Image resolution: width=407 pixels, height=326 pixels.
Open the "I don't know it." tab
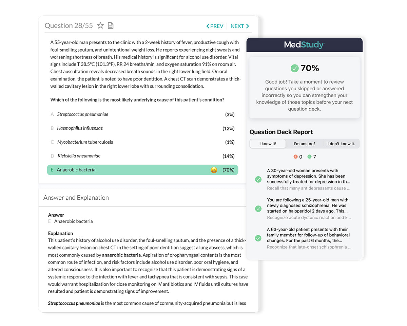point(341,144)
